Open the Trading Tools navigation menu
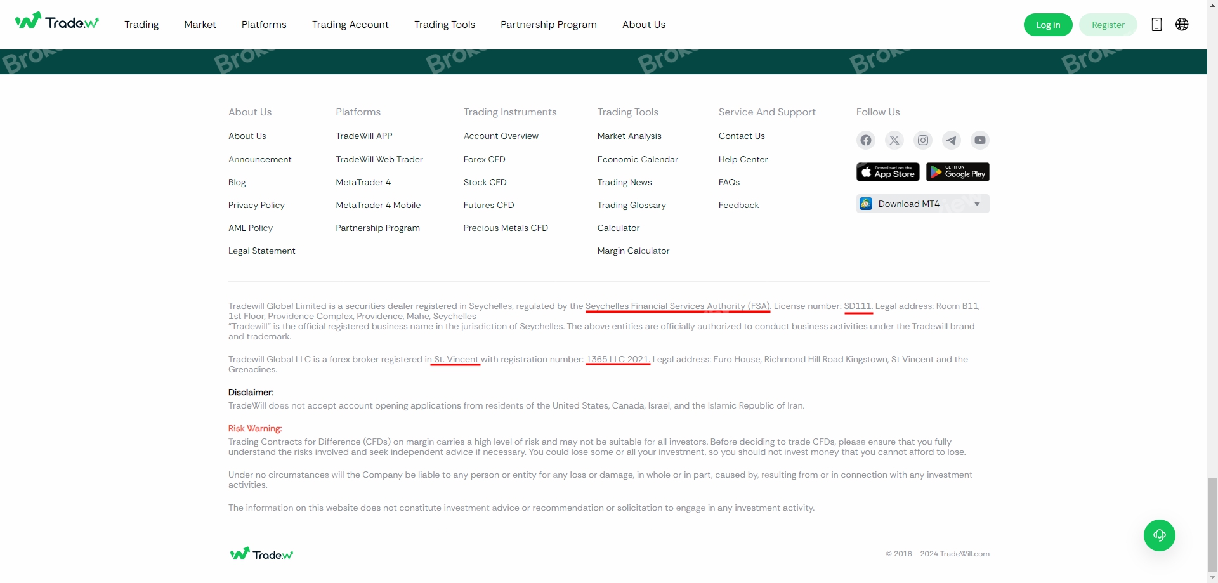This screenshot has height=583, width=1218. click(444, 25)
